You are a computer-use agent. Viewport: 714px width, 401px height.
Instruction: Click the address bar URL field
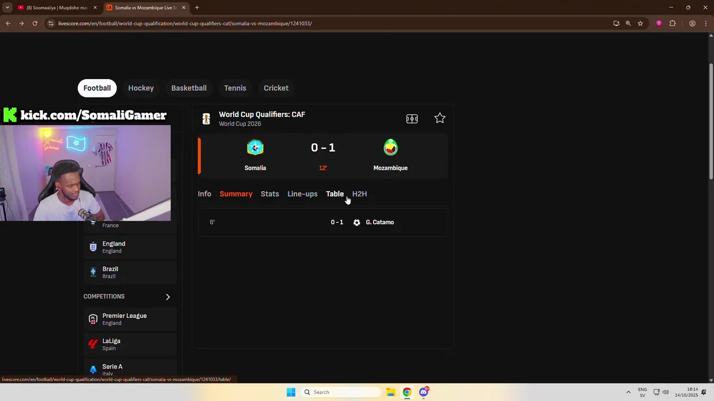tap(329, 23)
